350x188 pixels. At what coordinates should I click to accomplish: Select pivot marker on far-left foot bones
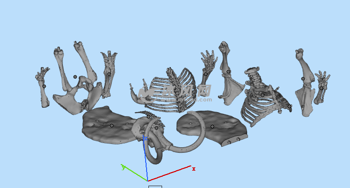(x=44, y=86)
